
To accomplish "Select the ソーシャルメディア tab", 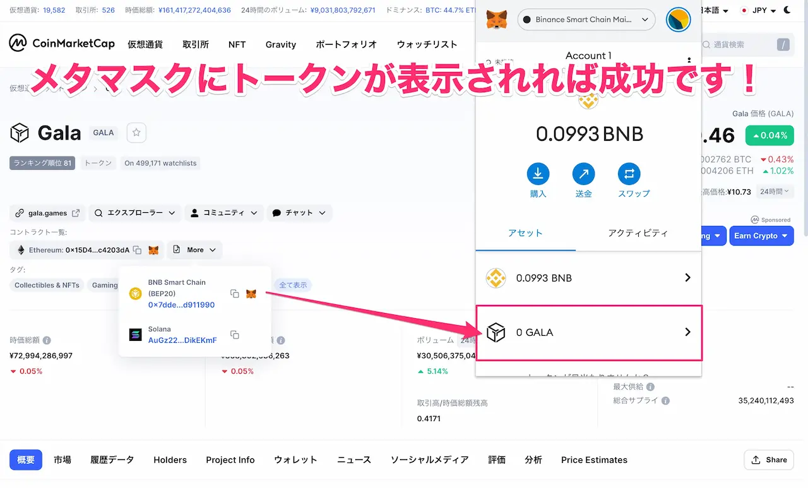I will click(x=429, y=460).
